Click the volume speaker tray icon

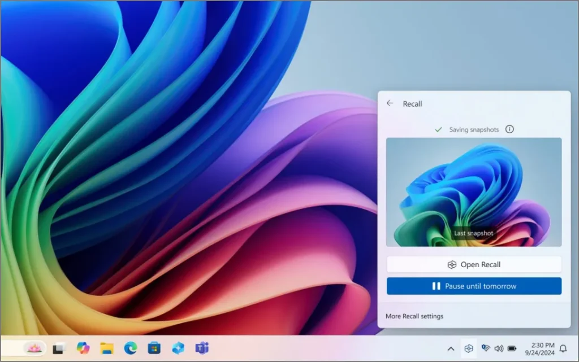tap(499, 348)
